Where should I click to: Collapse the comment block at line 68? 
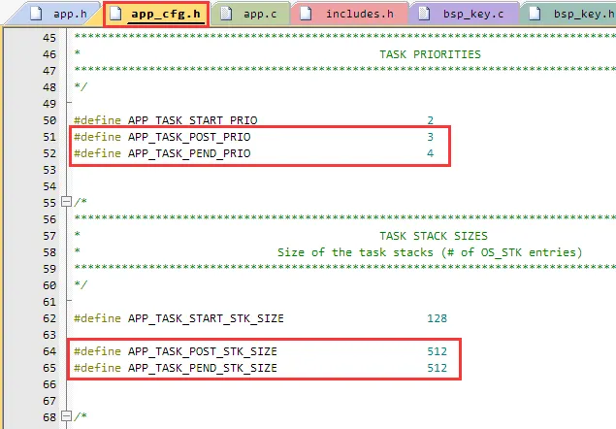(x=65, y=416)
